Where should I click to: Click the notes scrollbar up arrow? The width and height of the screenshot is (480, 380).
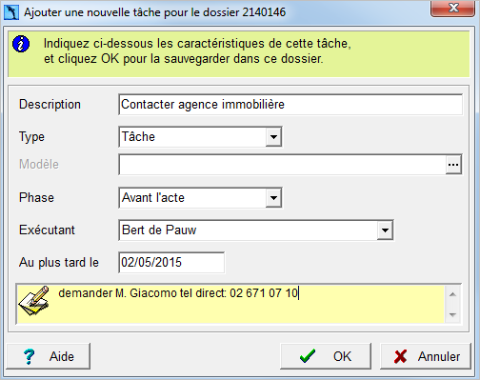coord(452,294)
